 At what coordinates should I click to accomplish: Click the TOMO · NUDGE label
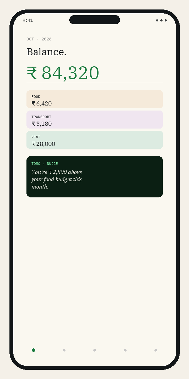coord(45,164)
